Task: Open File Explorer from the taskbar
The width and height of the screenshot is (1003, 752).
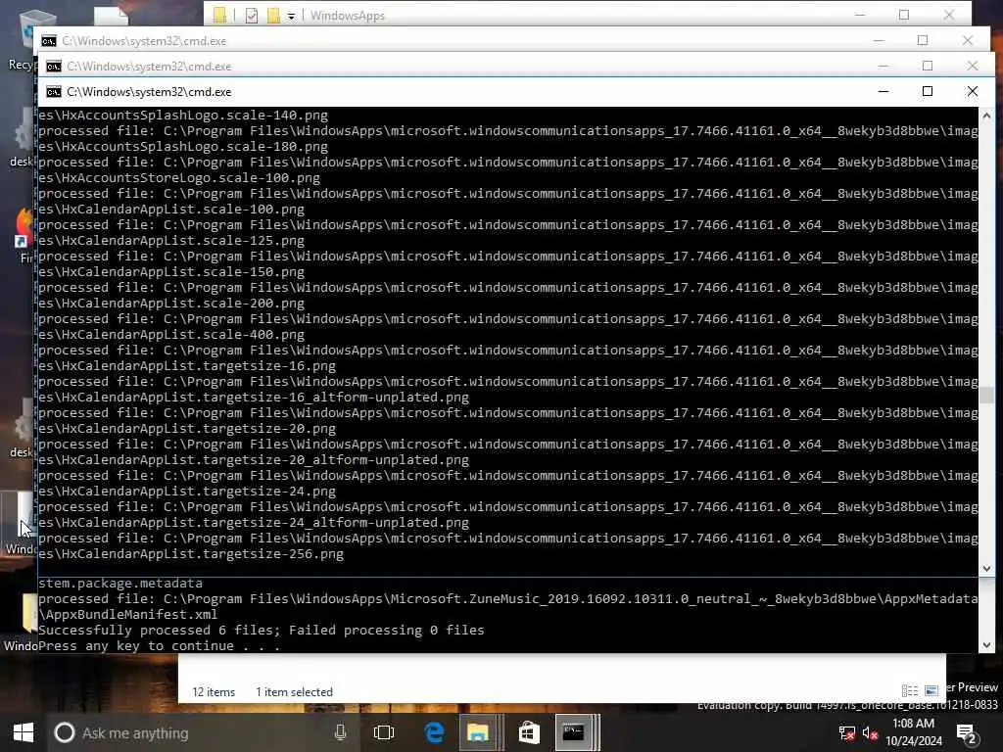Action: coord(478,732)
